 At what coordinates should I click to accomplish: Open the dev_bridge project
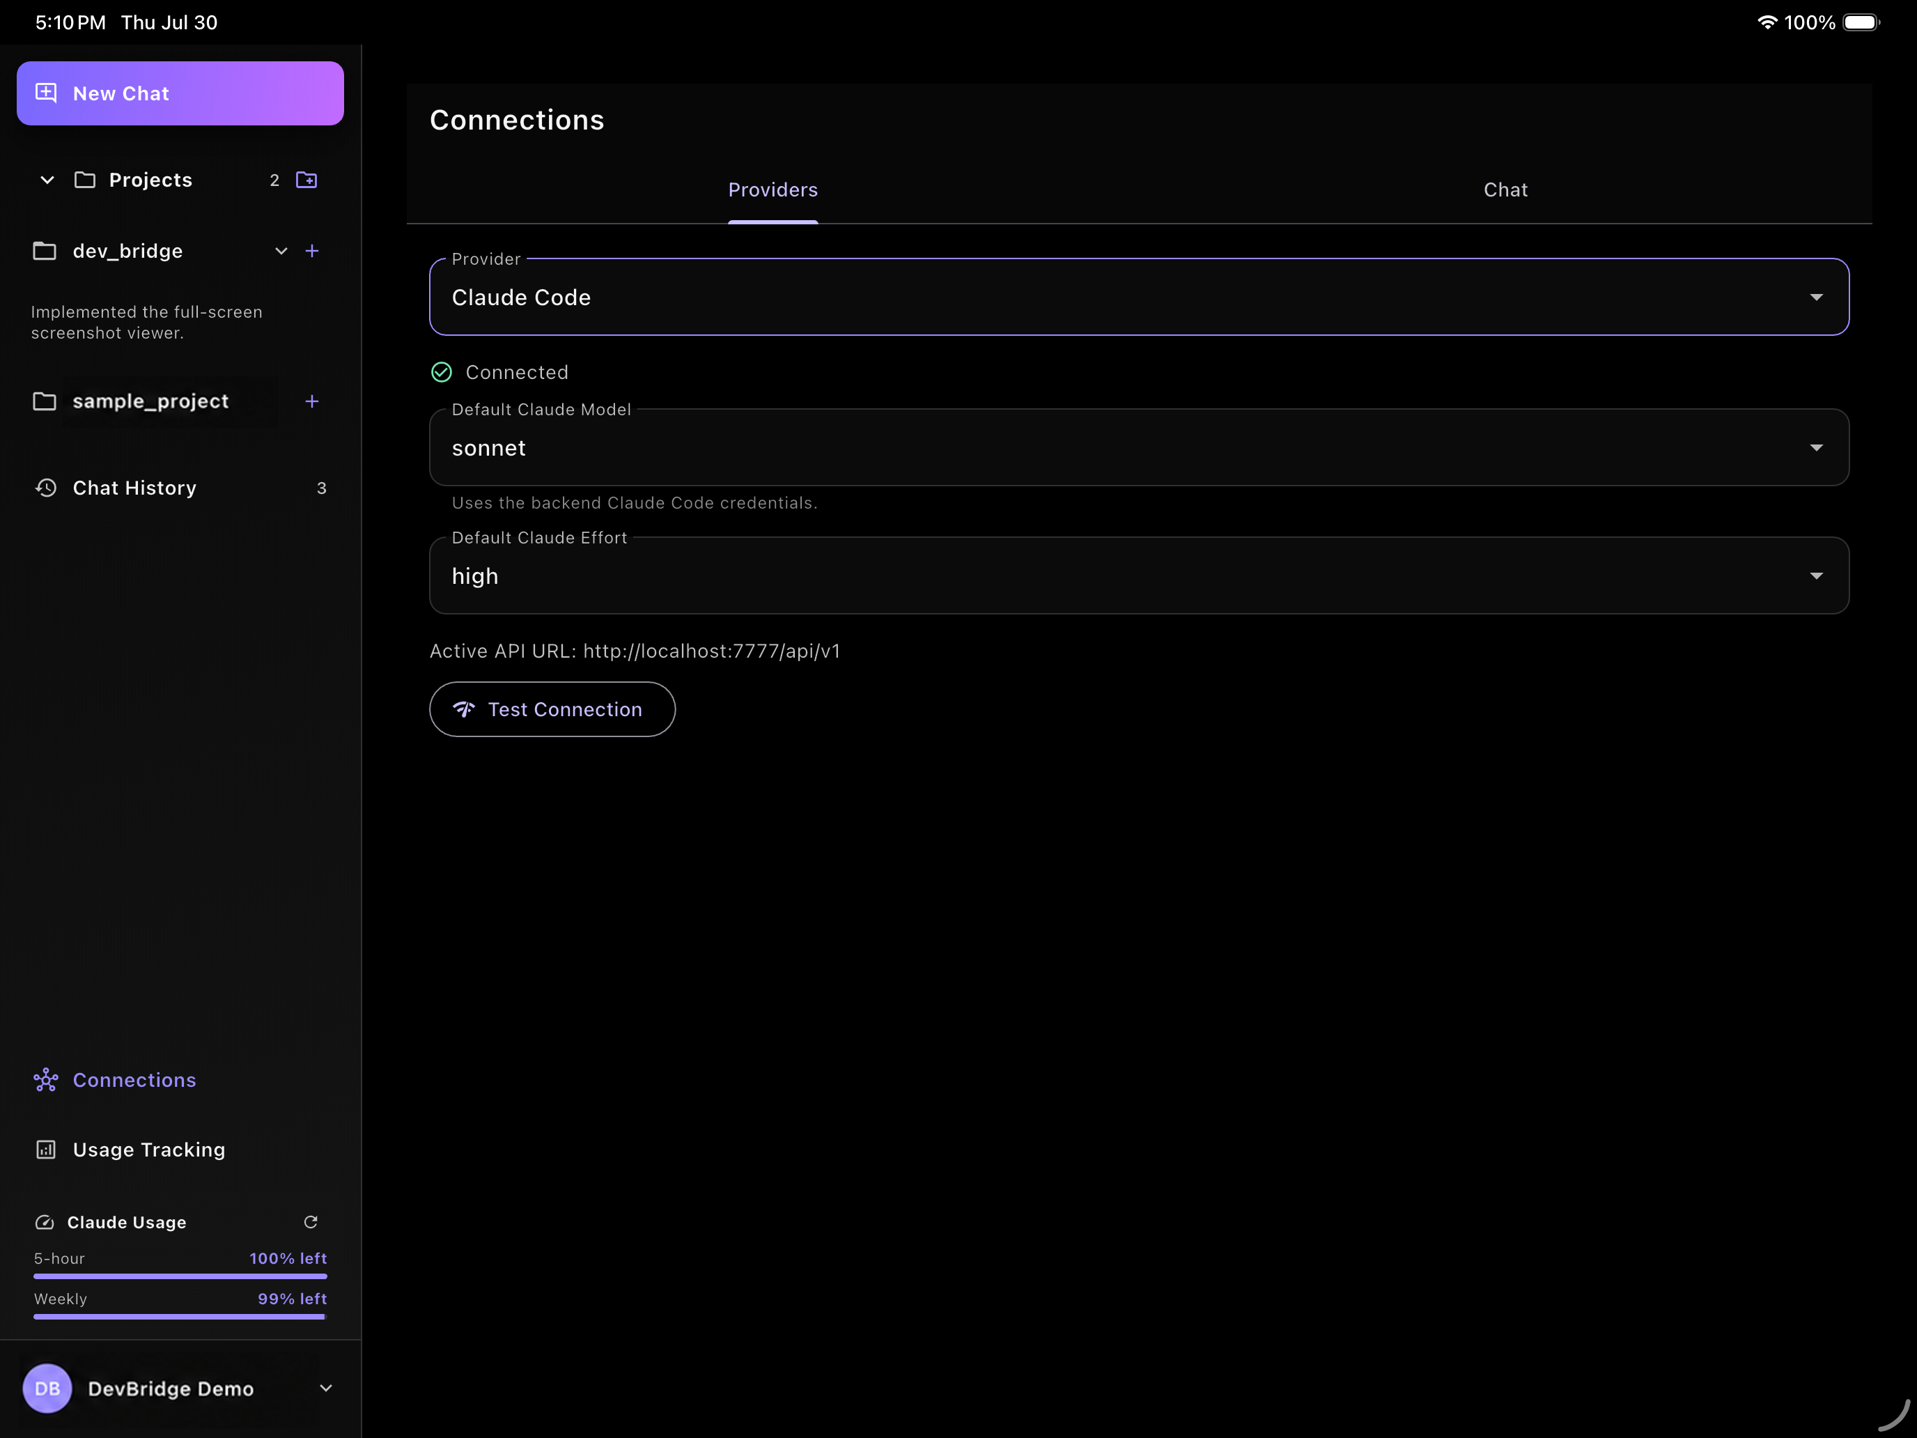pyautogui.click(x=127, y=252)
